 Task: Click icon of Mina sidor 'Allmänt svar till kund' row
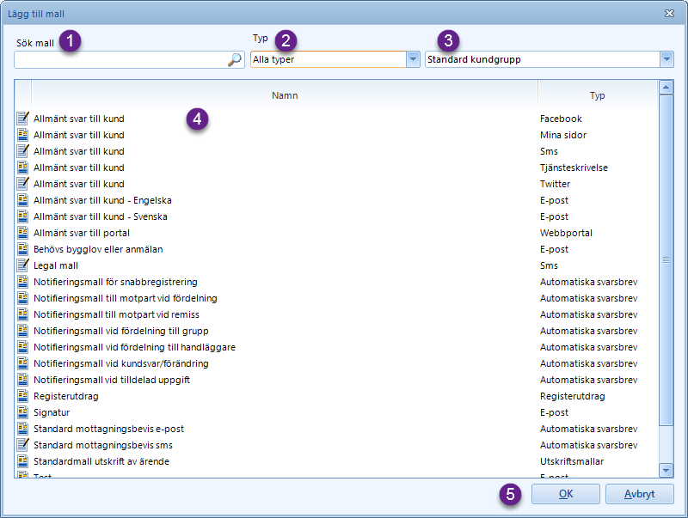[x=23, y=135]
